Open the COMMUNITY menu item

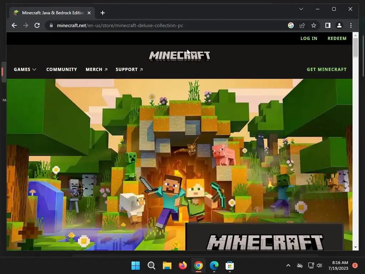coord(61,70)
